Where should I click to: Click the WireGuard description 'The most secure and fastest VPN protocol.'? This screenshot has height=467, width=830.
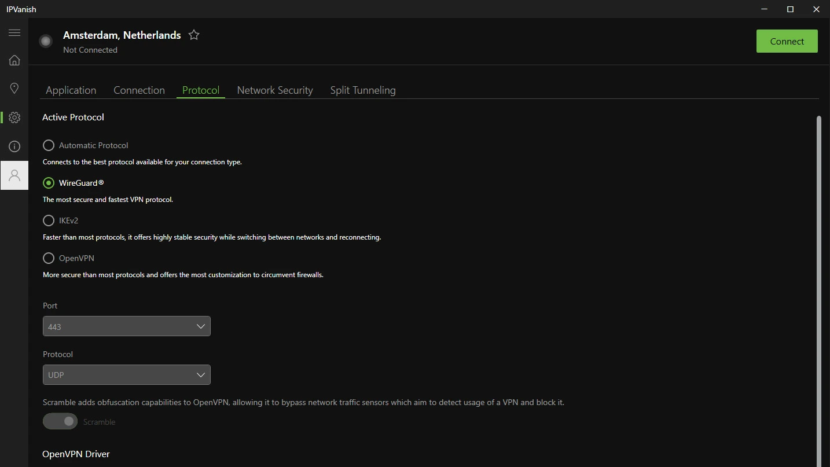108,200
